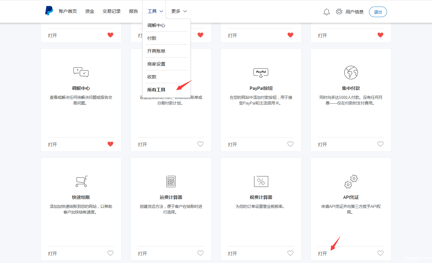Click the 税费计算器 percent icon
432x263 pixels.
click(261, 182)
